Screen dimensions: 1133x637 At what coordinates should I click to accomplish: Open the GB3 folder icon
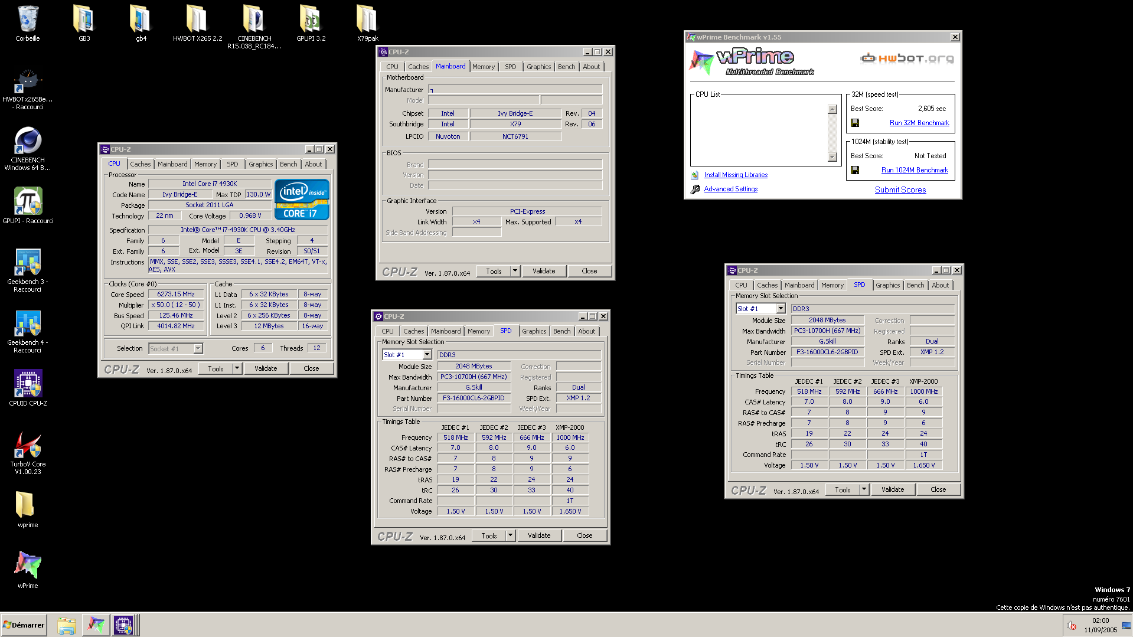84,19
